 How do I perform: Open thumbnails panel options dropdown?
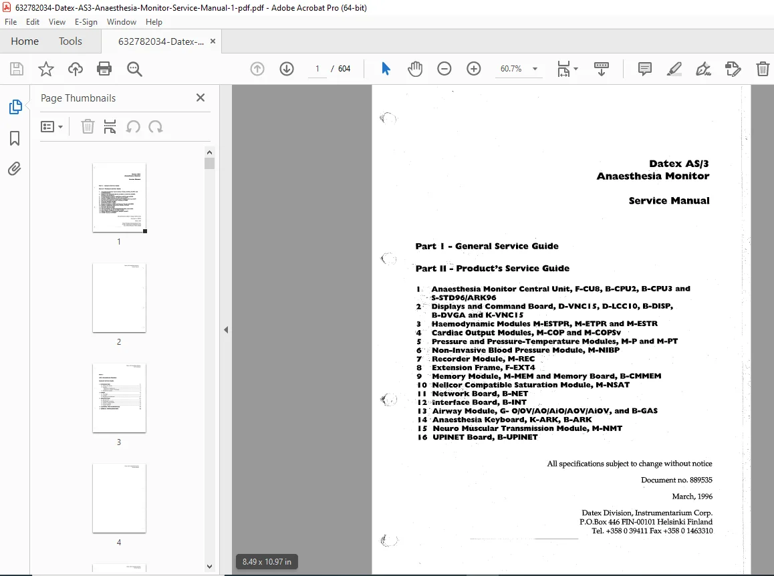[52, 127]
